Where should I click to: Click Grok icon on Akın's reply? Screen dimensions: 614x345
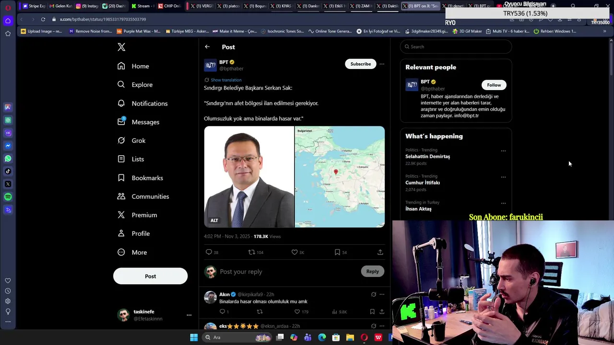pyautogui.click(x=374, y=294)
